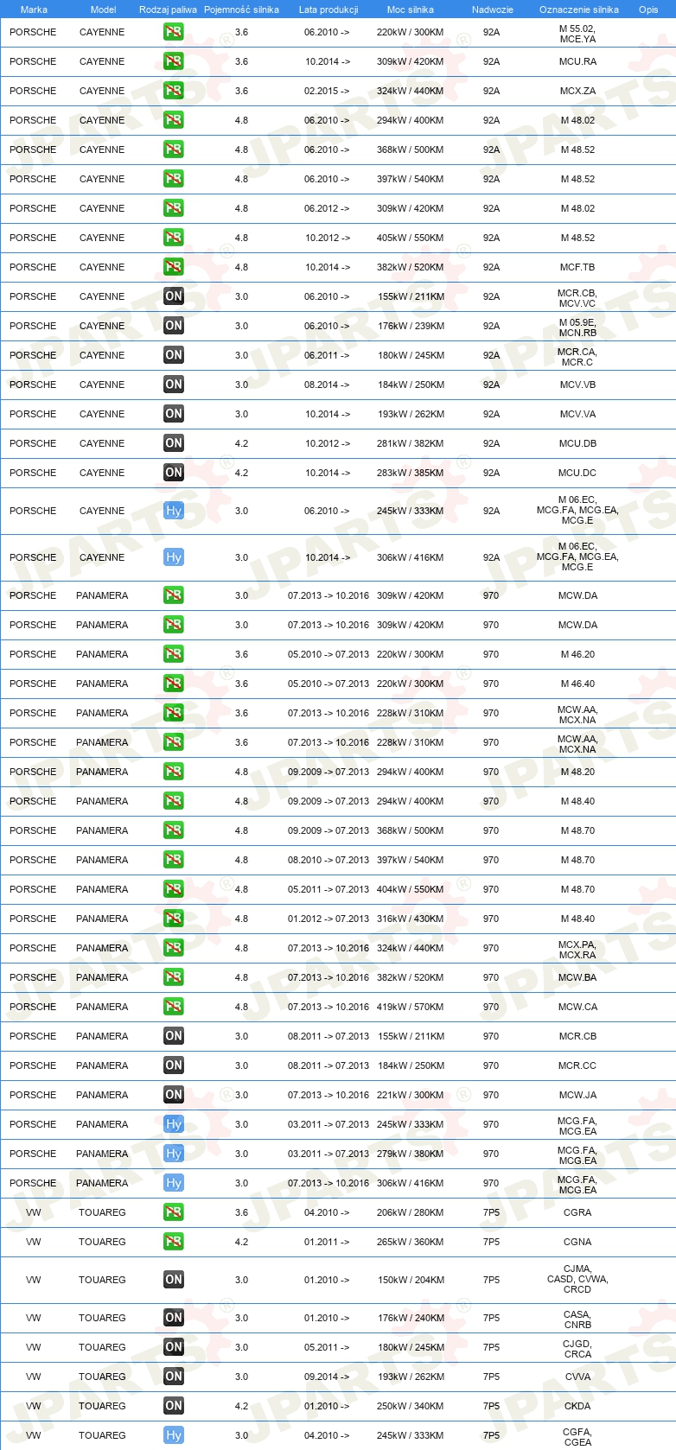Select petrol icon in Panamera M 48.20 row
Image resolution: width=676 pixels, height=1450 pixels.
coord(174,772)
